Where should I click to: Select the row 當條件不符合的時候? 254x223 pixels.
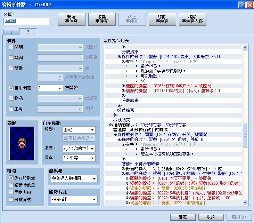point(173,164)
